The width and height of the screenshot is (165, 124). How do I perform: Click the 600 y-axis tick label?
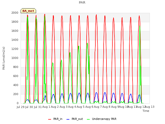(x=16, y=76)
